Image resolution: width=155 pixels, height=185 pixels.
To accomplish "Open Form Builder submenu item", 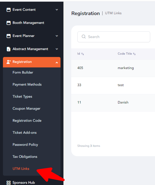I will coord(23,72).
